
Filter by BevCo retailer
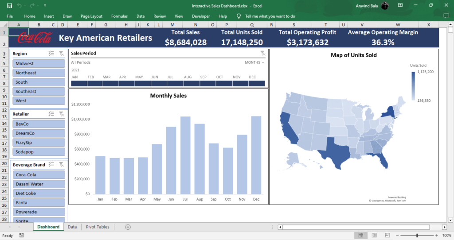pyautogui.click(x=39, y=124)
